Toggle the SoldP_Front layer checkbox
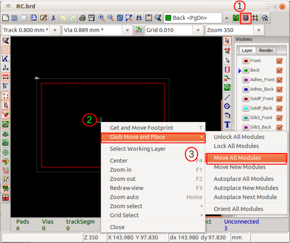Image resolution: width=290 pixels, height=243 pixels. 279,99
